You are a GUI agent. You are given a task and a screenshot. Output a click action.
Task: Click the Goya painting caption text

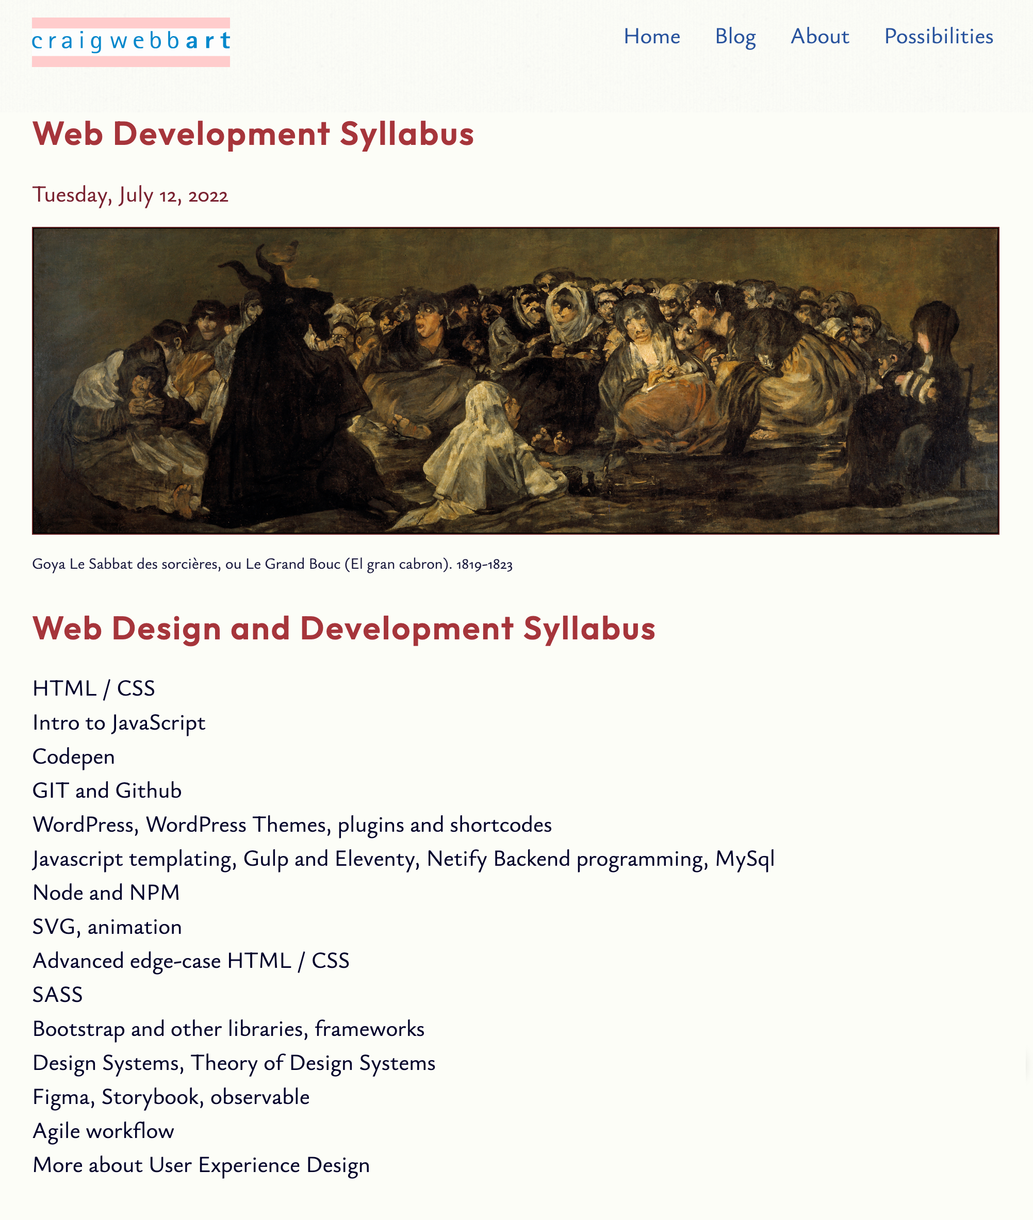coord(272,564)
